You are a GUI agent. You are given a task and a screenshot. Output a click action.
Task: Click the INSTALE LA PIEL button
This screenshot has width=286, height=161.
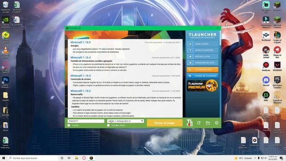point(202,57)
